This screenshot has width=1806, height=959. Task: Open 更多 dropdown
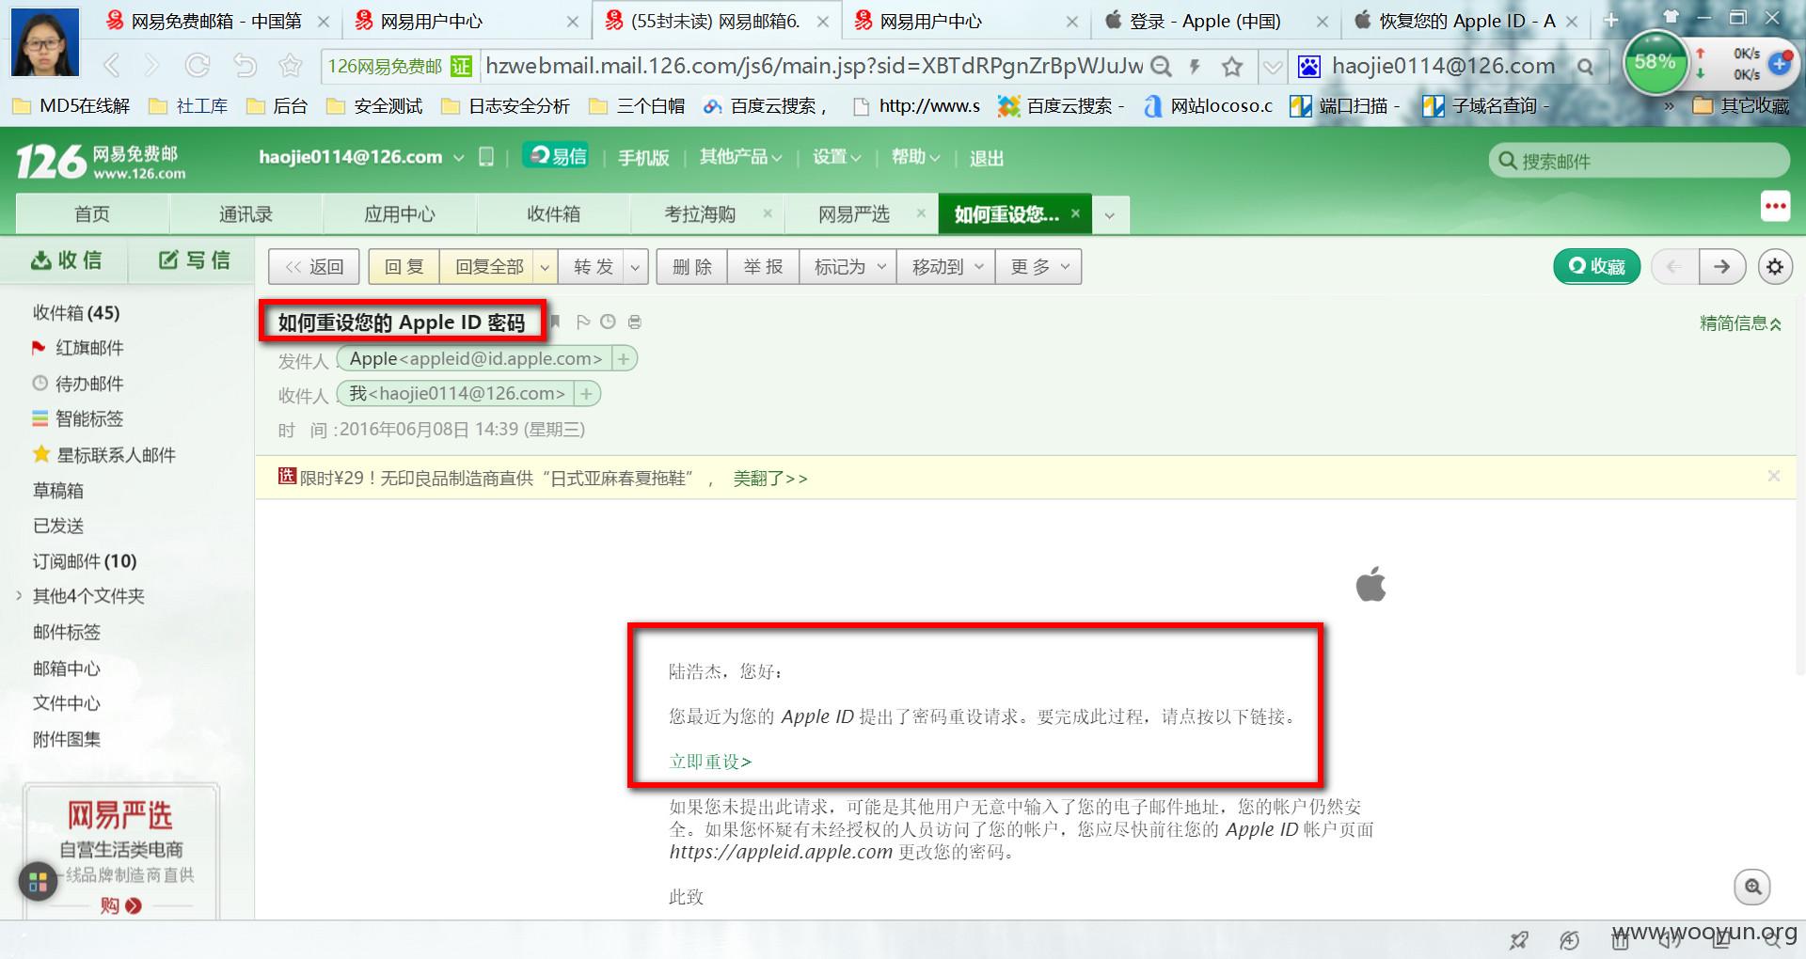pos(1038,267)
